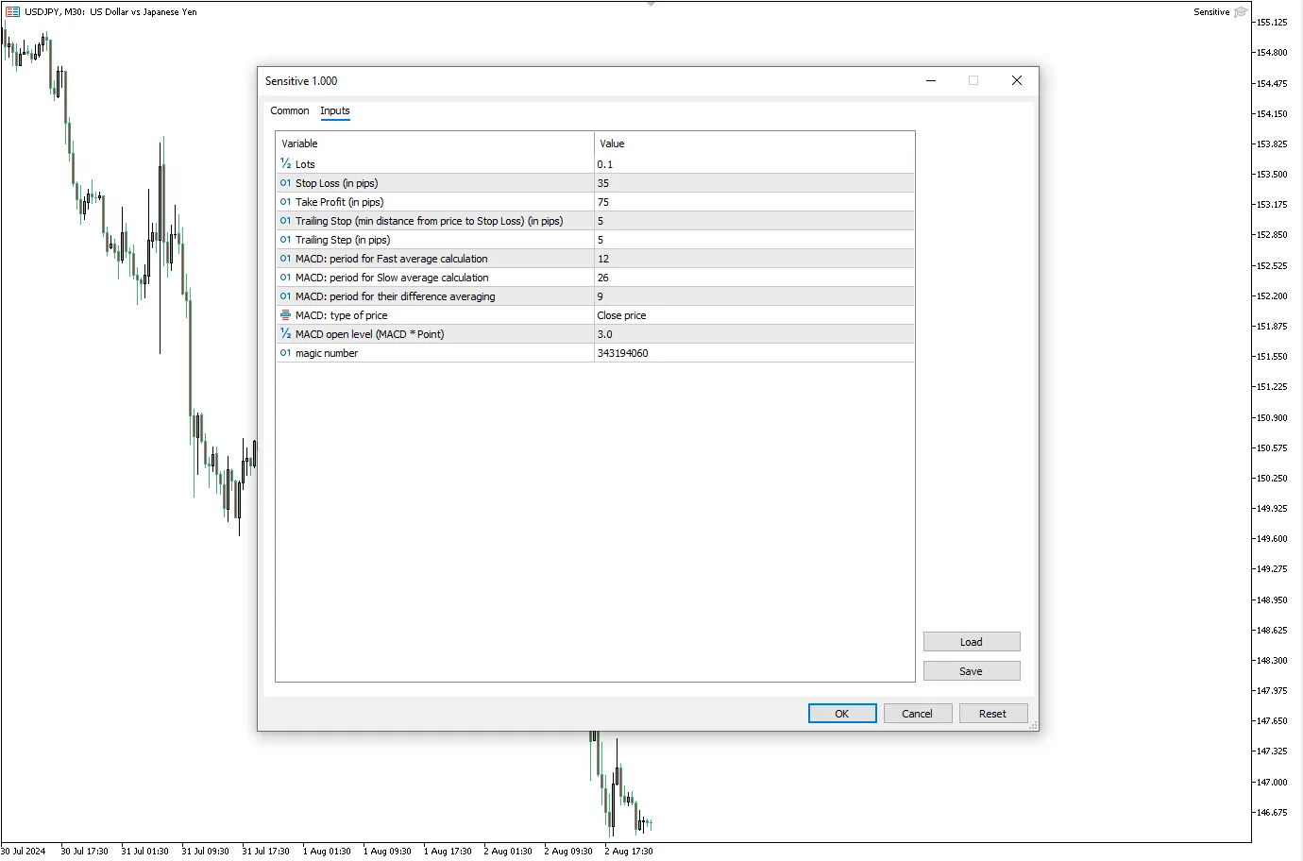The height and width of the screenshot is (861, 1303).
Task: Select the Inputs tab
Action: point(335,110)
